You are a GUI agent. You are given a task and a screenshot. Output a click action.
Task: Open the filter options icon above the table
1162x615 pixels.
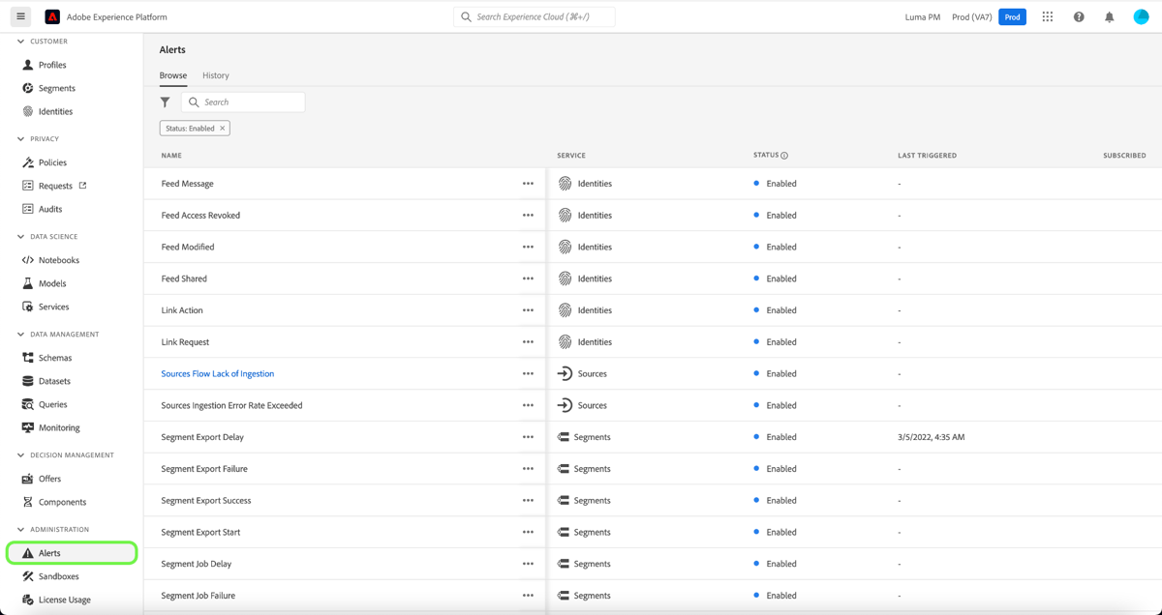click(x=165, y=102)
